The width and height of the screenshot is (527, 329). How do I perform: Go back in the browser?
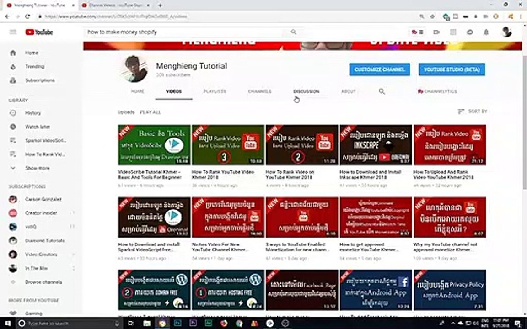coord(7,16)
